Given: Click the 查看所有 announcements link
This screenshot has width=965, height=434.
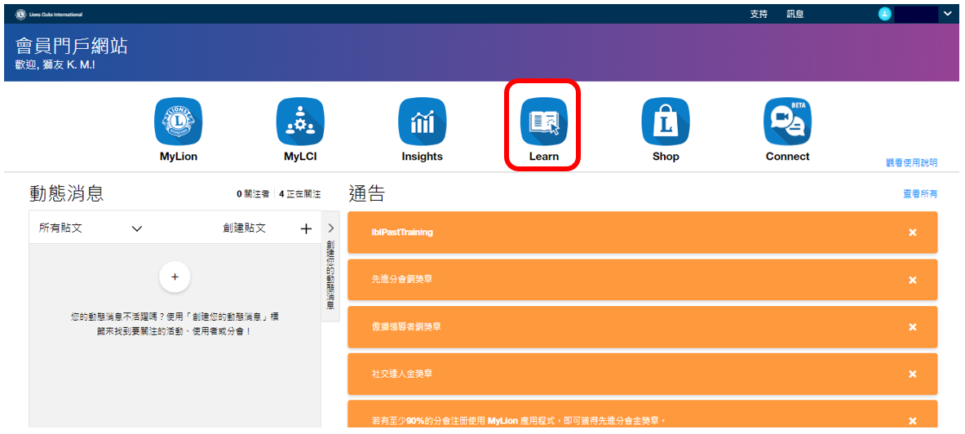Looking at the screenshot, I should 919,194.
